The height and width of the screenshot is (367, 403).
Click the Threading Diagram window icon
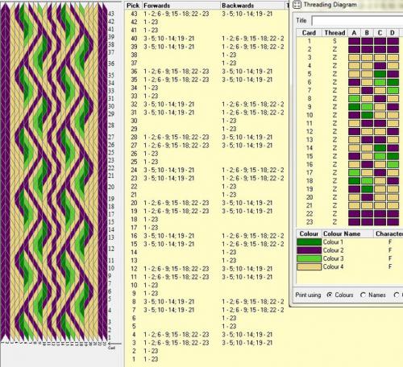pos(297,5)
